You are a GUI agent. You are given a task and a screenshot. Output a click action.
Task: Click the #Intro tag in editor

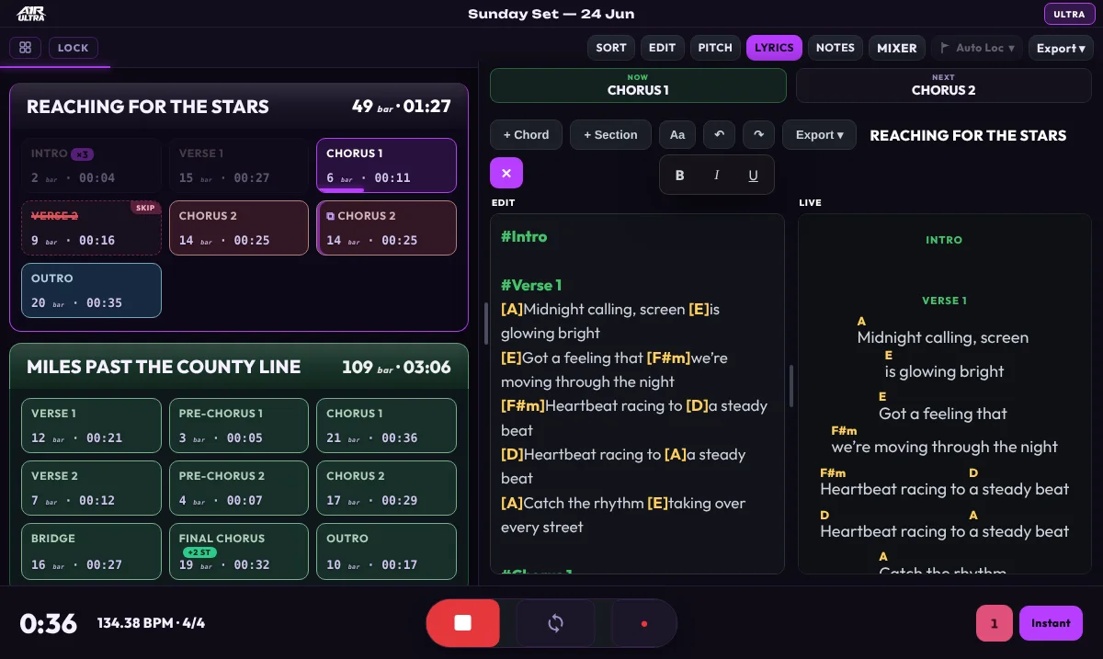[x=524, y=237]
